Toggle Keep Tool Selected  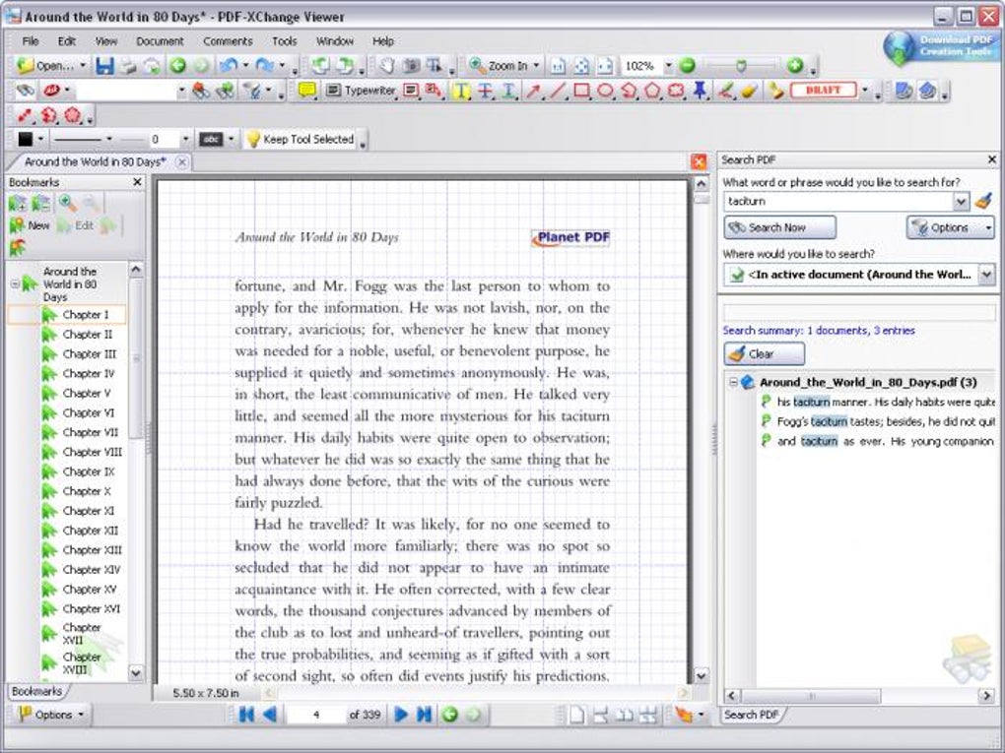pos(300,140)
